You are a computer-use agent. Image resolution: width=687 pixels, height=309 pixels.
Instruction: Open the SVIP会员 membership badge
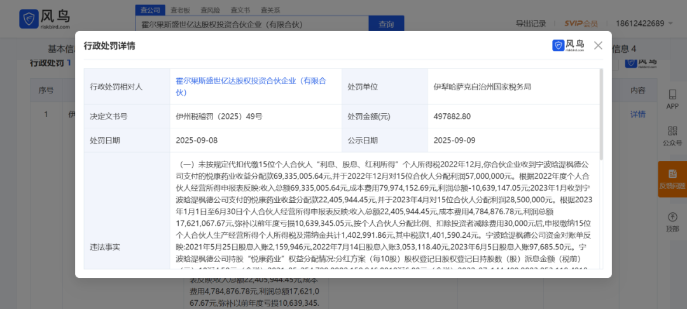click(x=581, y=24)
